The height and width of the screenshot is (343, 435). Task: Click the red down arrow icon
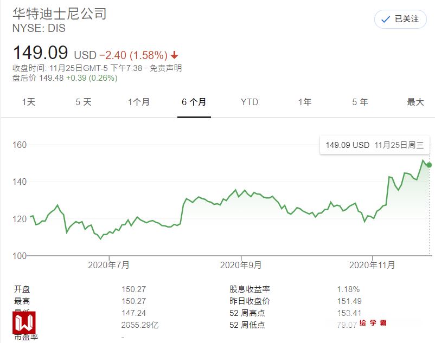click(175, 55)
